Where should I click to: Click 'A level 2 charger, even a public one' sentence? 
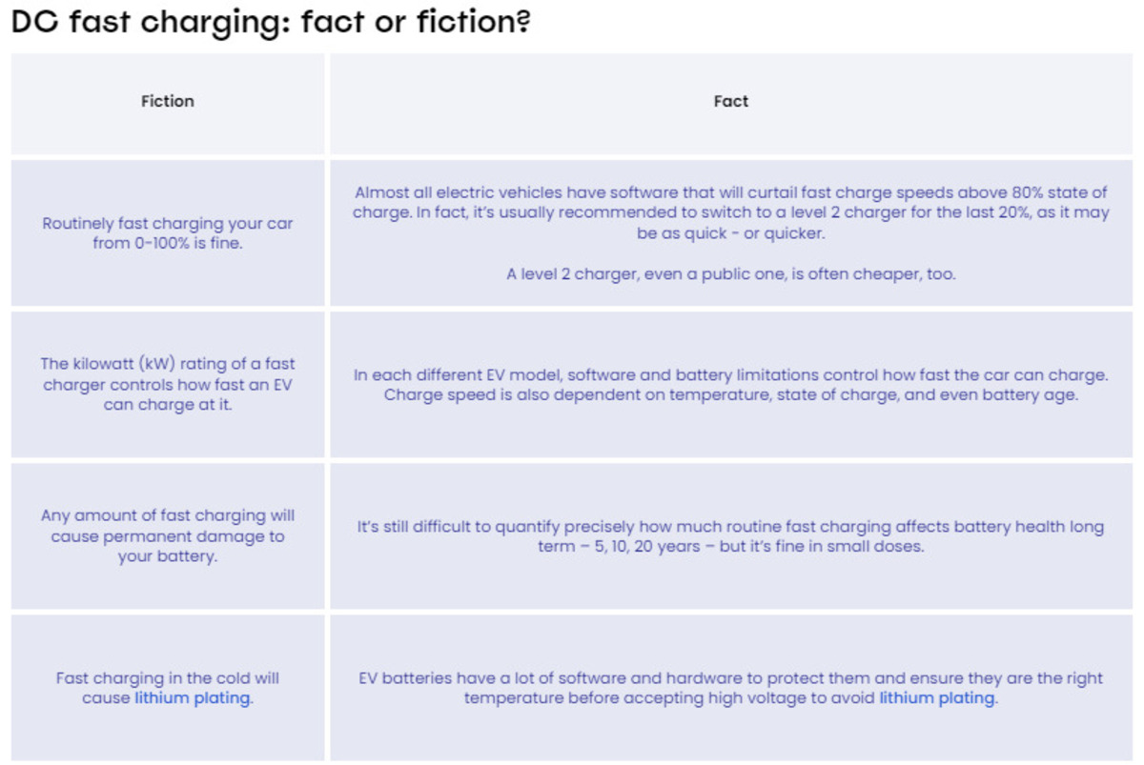[x=731, y=274]
